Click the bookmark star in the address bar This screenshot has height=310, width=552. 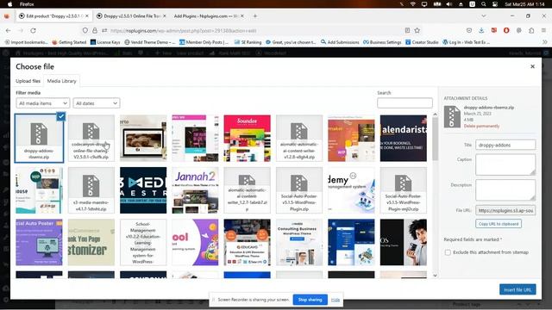pyautogui.click(x=417, y=31)
